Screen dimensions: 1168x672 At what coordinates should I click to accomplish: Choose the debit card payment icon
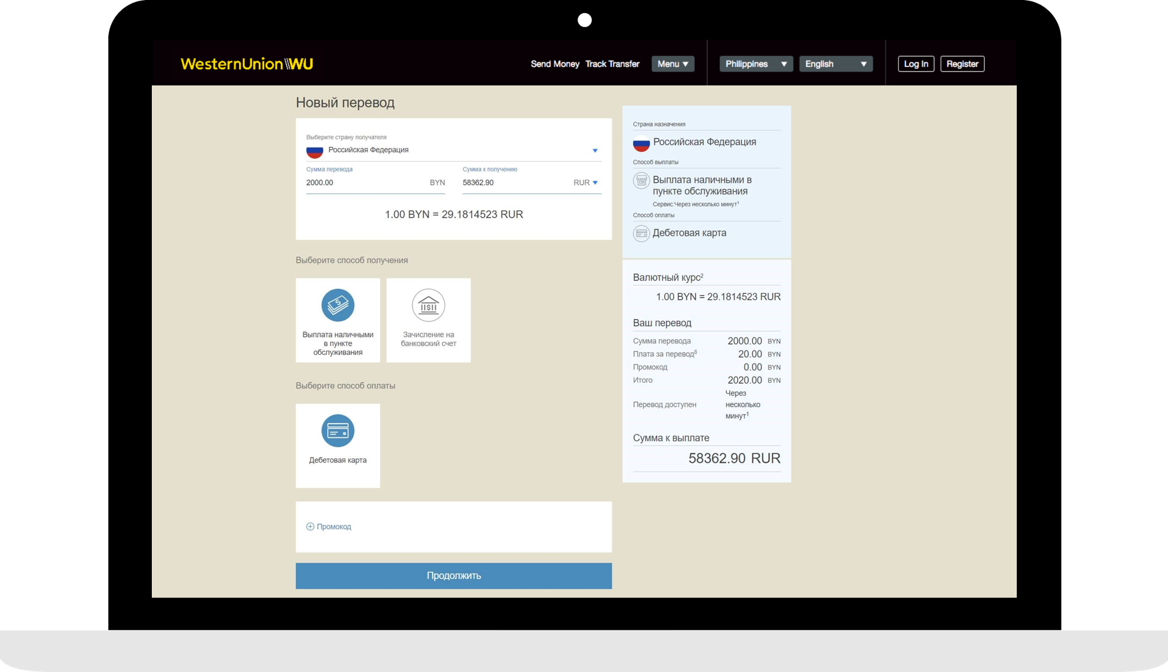338,431
